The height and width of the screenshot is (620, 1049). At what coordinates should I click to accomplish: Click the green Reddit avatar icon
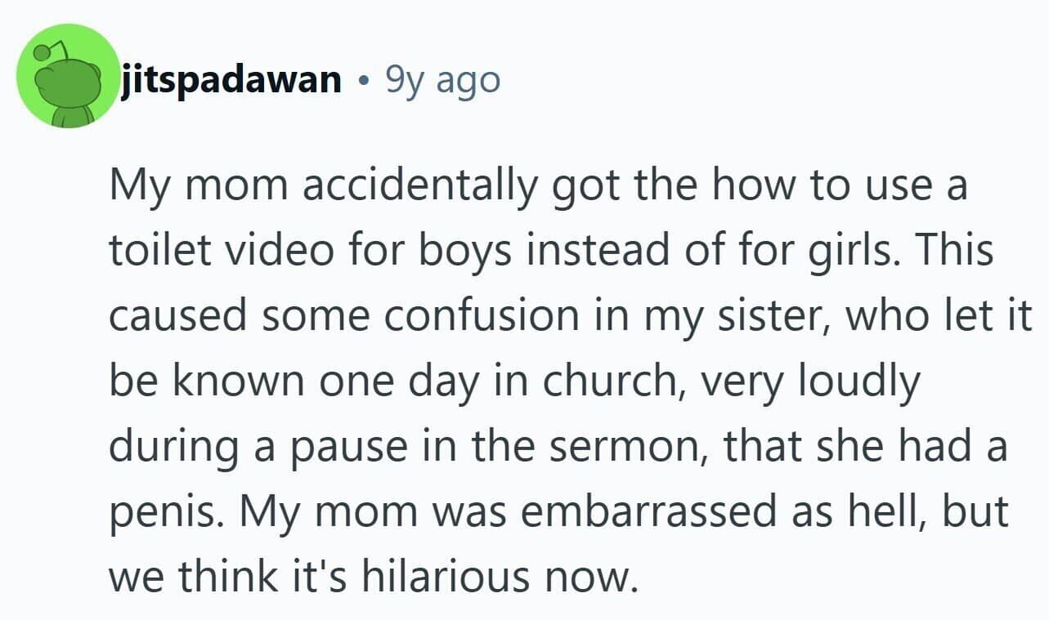68,76
